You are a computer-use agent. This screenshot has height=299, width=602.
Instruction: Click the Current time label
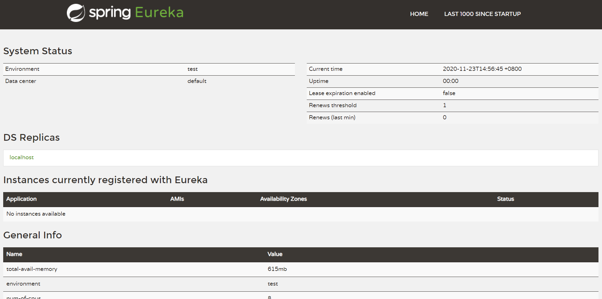point(326,69)
